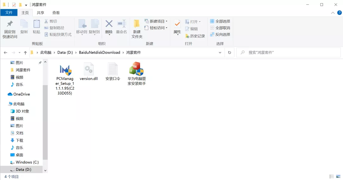Click the Cut (剪切) scissors button

click(50, 21)
